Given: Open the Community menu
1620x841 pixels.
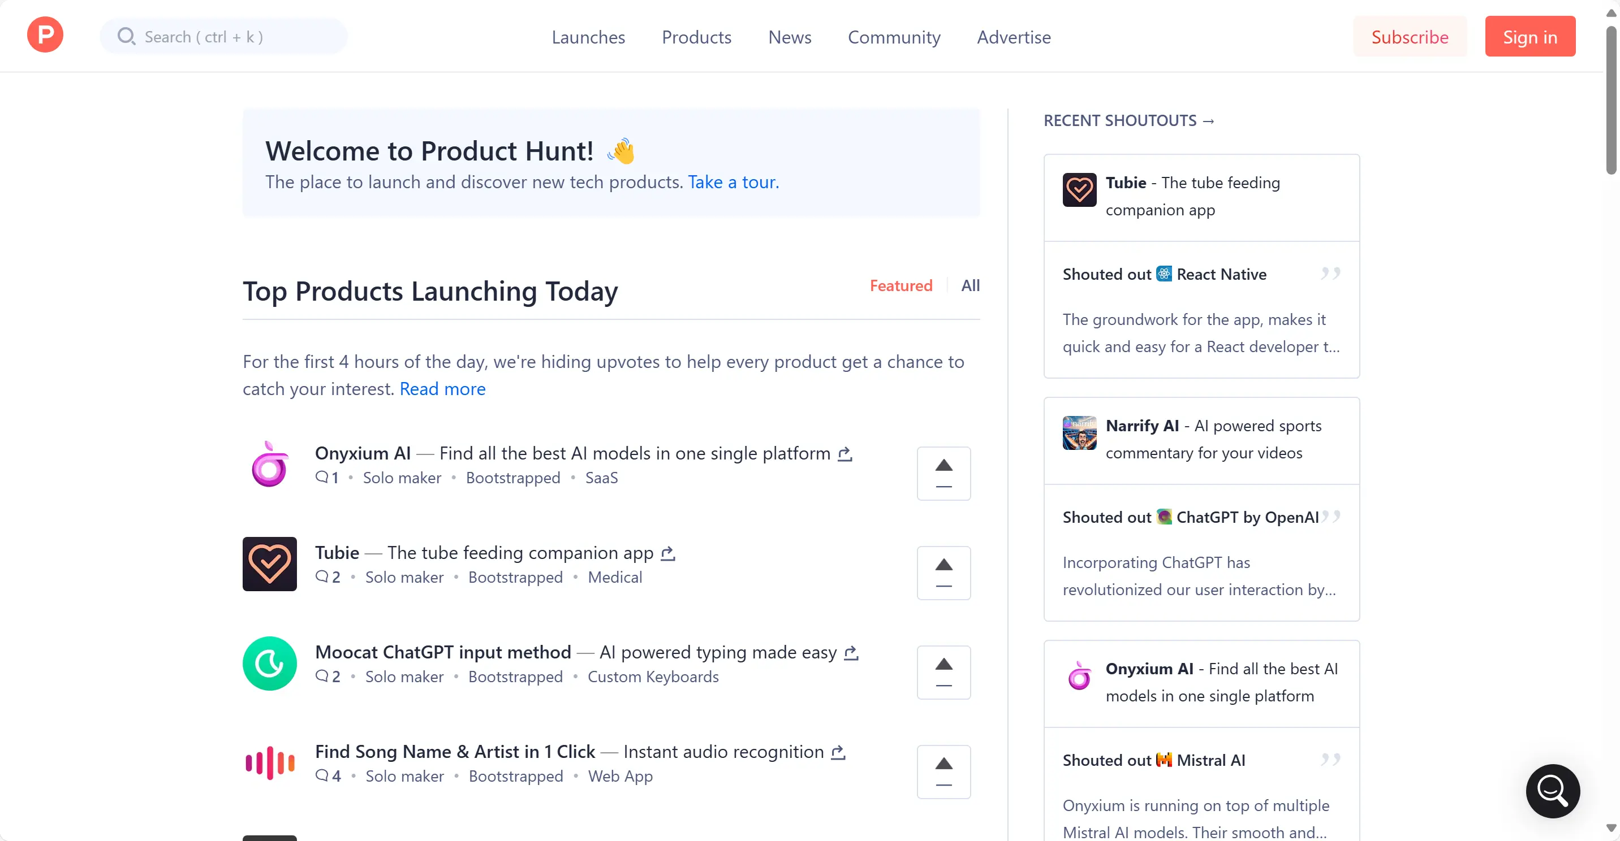Looking at the screenshot, I should click(x=894, y=37).
